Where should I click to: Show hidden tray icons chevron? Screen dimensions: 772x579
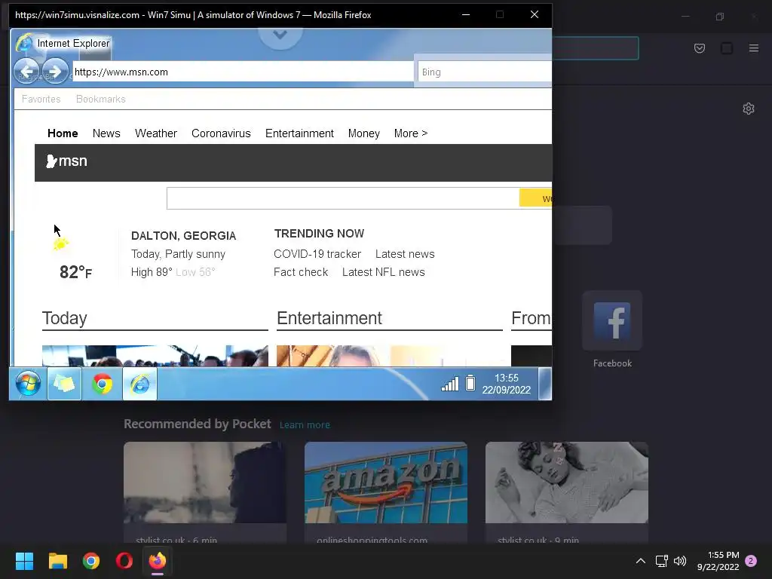tap(641, 561)
